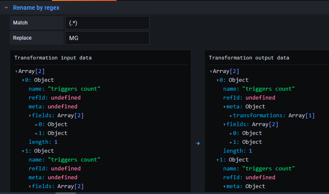Select length: 1 in input data
Viewport: 329px width, 194px height.
43,142
